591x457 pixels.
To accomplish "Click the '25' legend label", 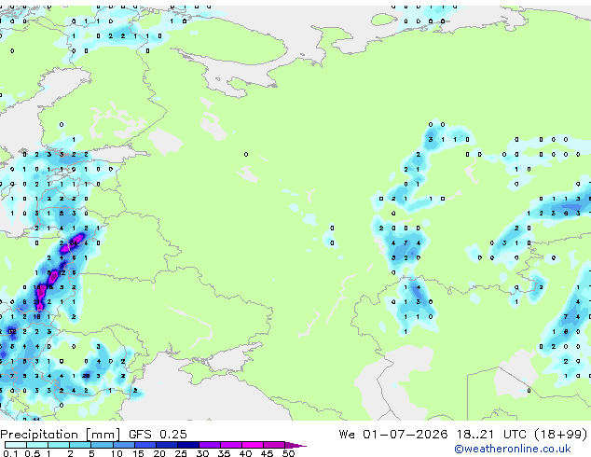I will tap(181, 453).
